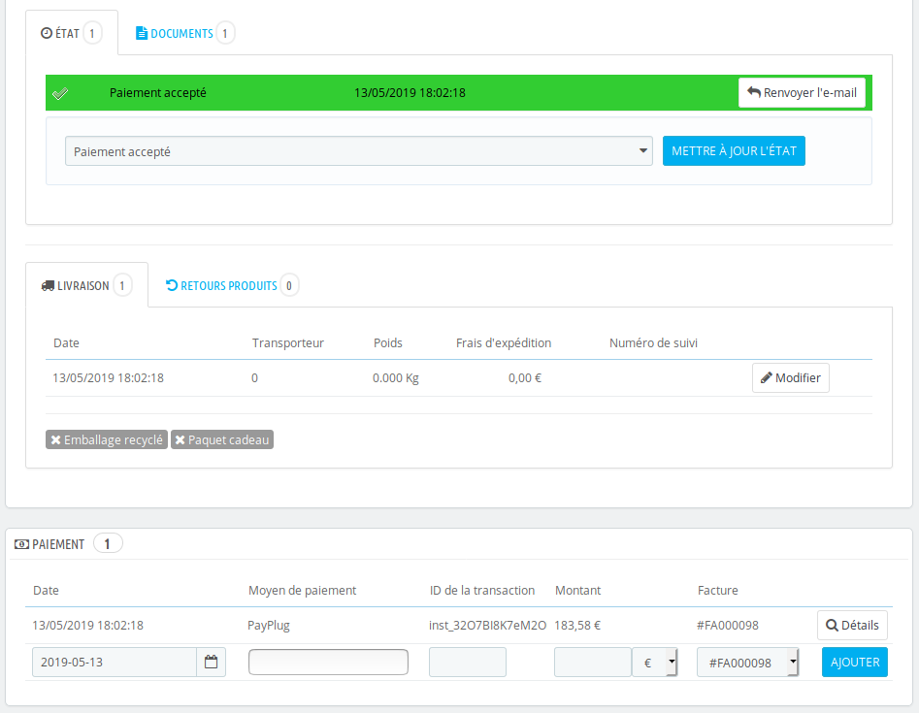
Task: Click the clock icon on État tab
Action: pos(46,34)
